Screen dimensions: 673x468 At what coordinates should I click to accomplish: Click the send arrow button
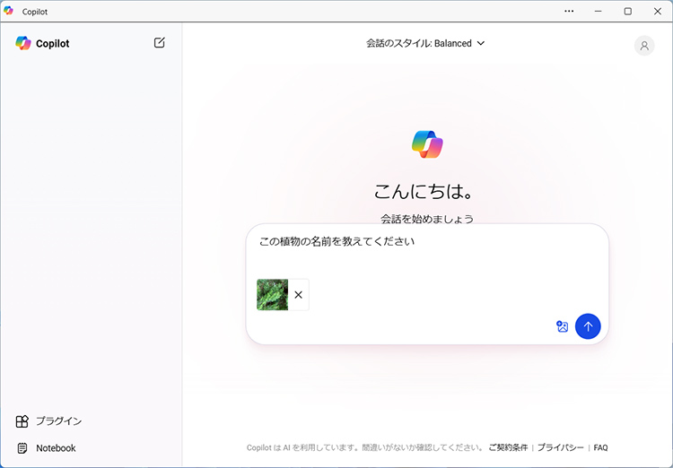click(588, 326)
